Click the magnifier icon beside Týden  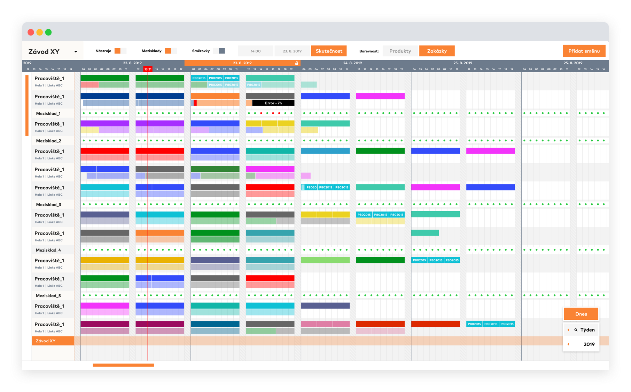pyautogui.click(x=576, y=330)
